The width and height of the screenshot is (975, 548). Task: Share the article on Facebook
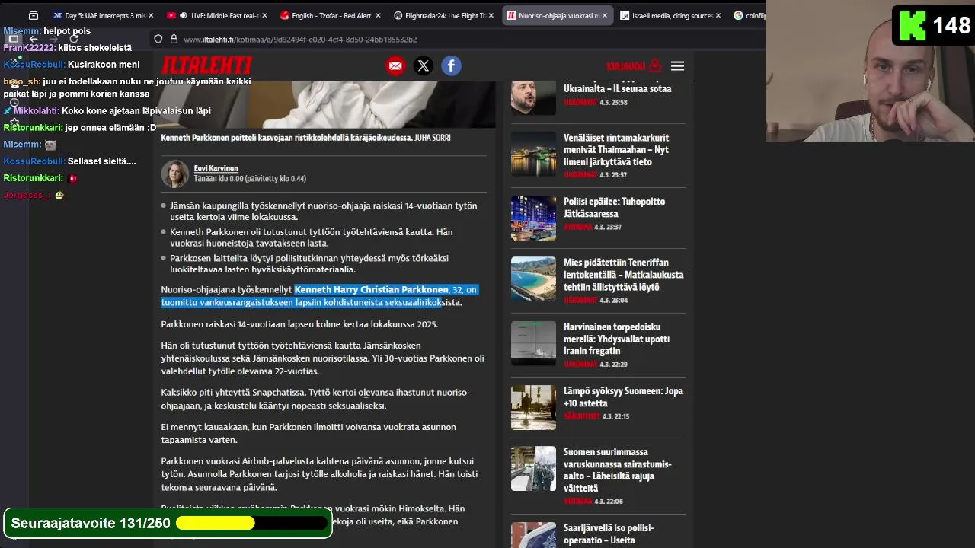[451, 65]
